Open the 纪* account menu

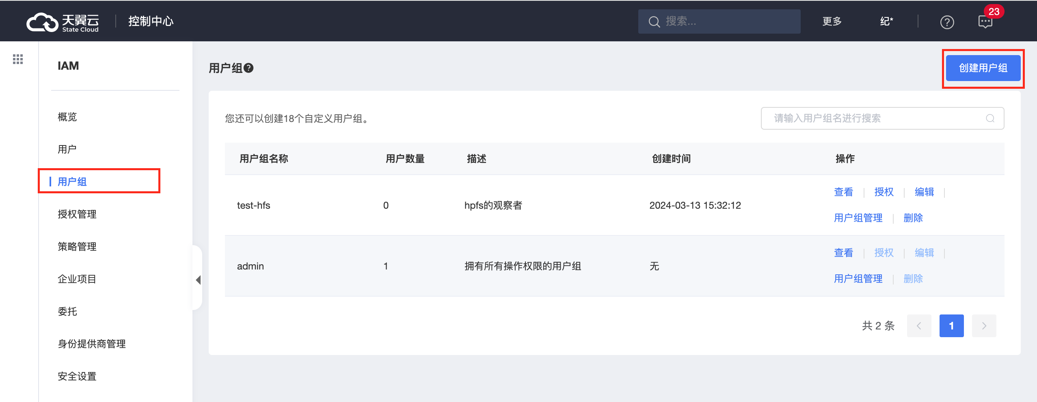pyautogui.click(x=887, y=21)
